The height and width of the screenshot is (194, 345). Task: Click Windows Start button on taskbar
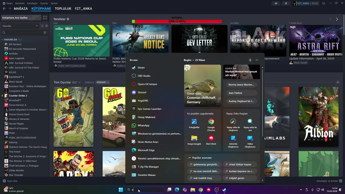point(121,190)
